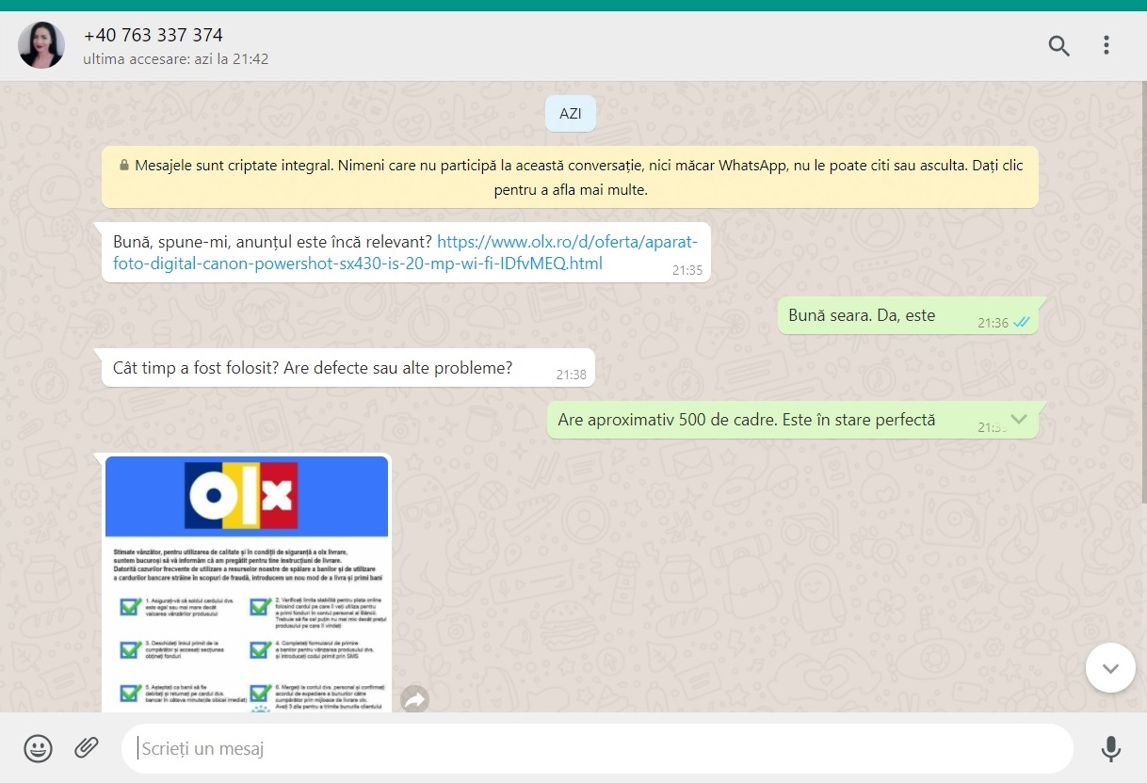This screenshot has height=783, width=1147.
Task: Start voice recording with microphone icon
Action: [x=1110, y=748]
